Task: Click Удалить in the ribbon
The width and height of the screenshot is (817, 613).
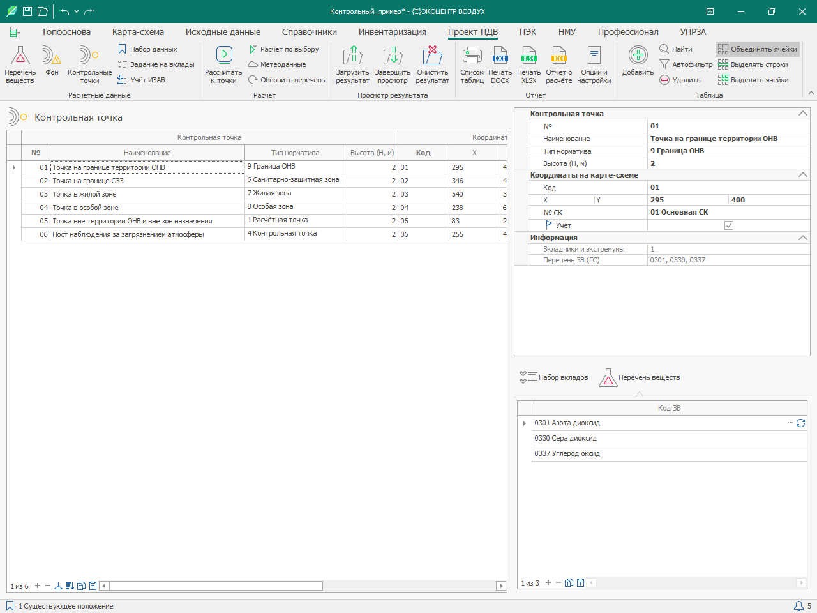Action: 680,80
